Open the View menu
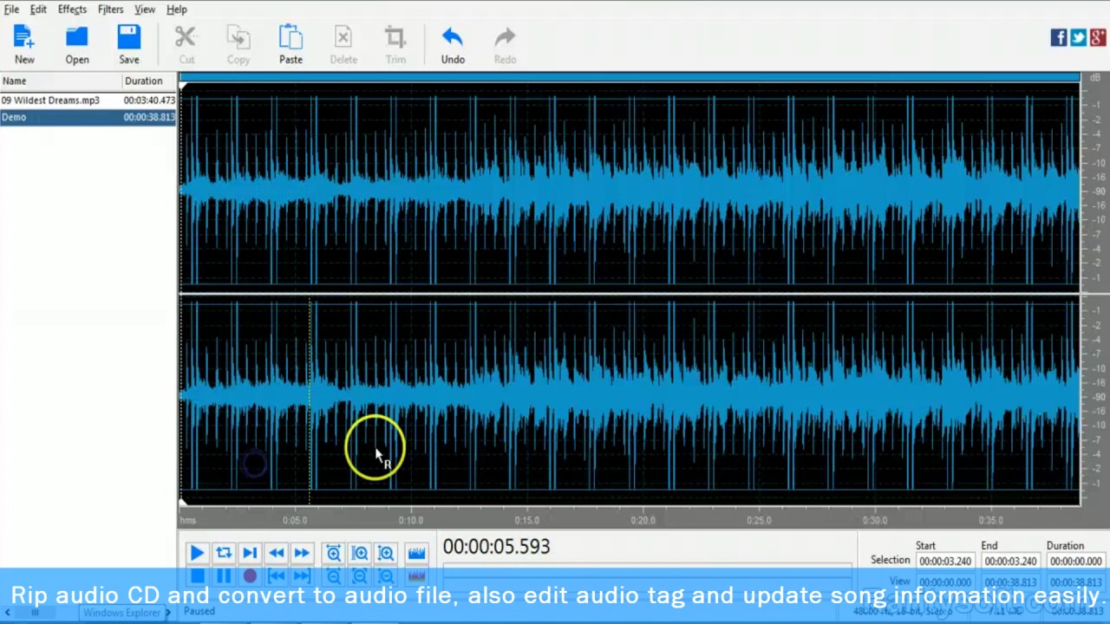 point(145,10)
